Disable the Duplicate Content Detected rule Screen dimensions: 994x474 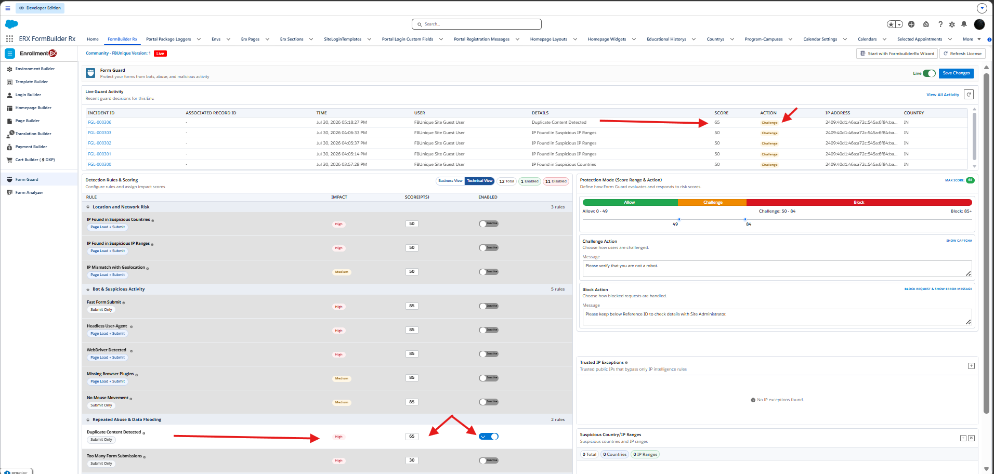pos(489,437)
